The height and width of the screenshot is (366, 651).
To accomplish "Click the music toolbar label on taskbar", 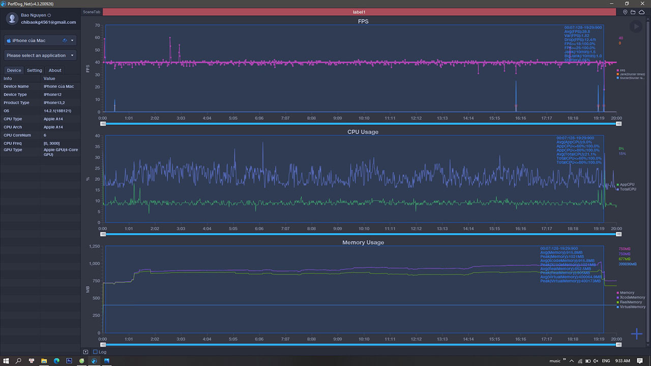I will 555,361.
